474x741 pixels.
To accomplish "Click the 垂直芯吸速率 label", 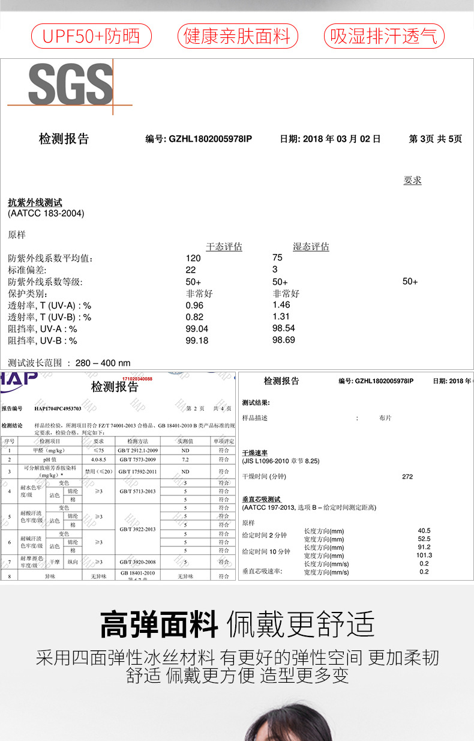I will [262, 571].
